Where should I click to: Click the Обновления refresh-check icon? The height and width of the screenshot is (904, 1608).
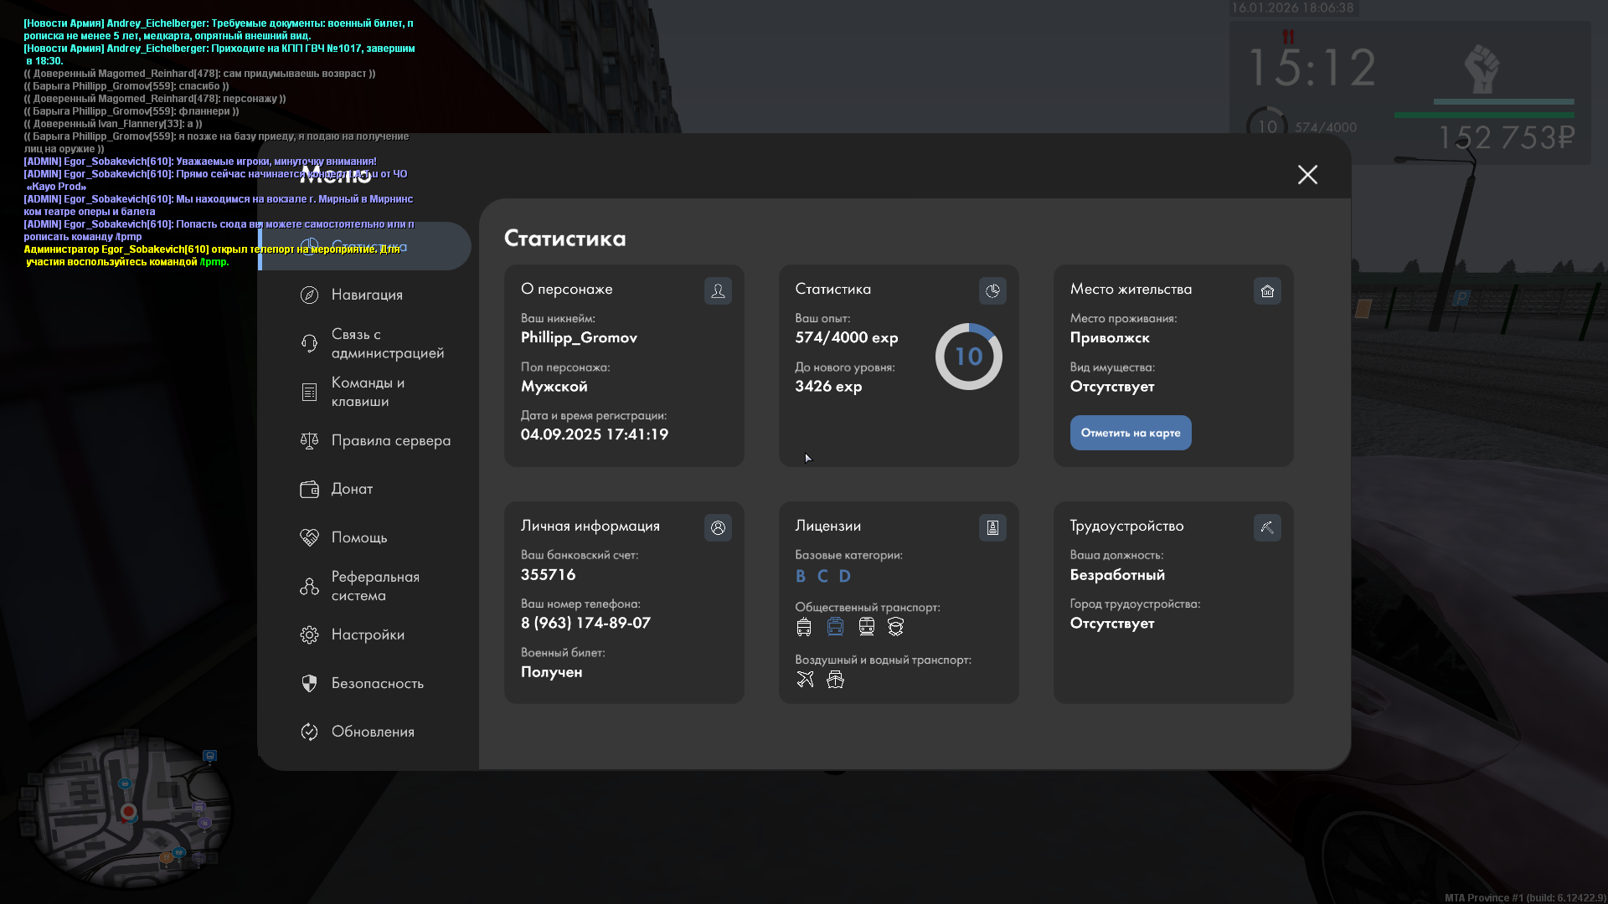click(x=309, y=732)
